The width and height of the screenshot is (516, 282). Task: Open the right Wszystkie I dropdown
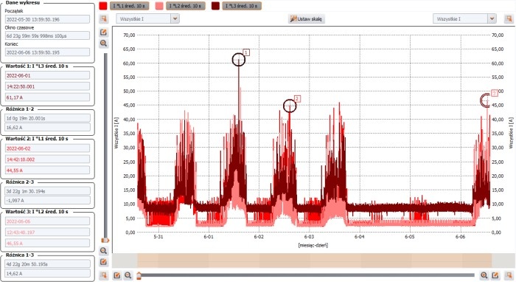click(464, 18)
